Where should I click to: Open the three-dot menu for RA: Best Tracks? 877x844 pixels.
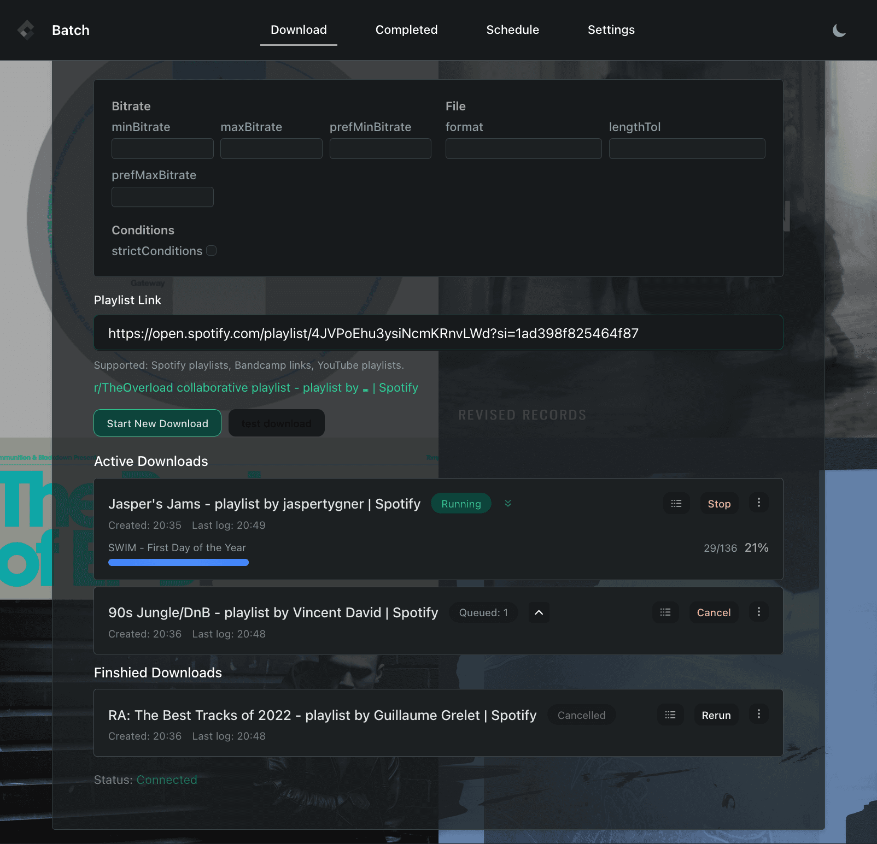[x=758, y=714]
